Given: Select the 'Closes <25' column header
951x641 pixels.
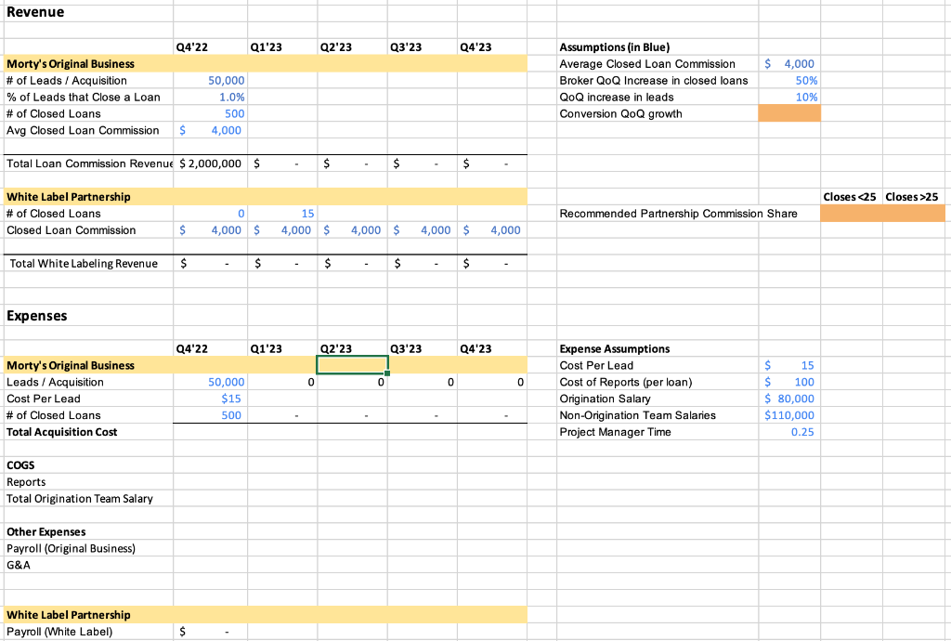Looking at the screenshot, I should point(849,197).
